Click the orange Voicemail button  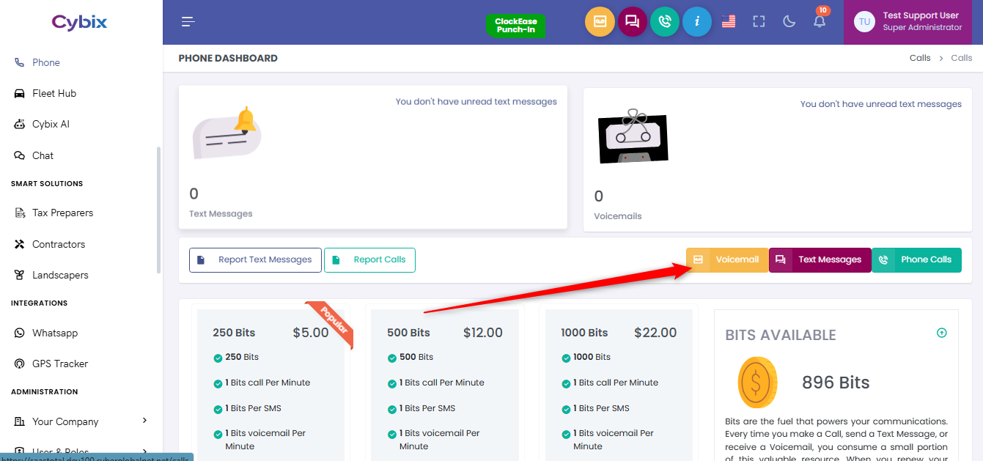[727, 259]
